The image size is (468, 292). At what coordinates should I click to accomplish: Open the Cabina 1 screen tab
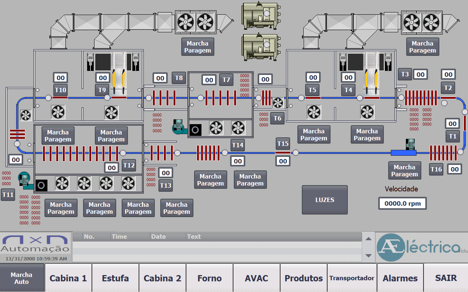coord(68,278)
